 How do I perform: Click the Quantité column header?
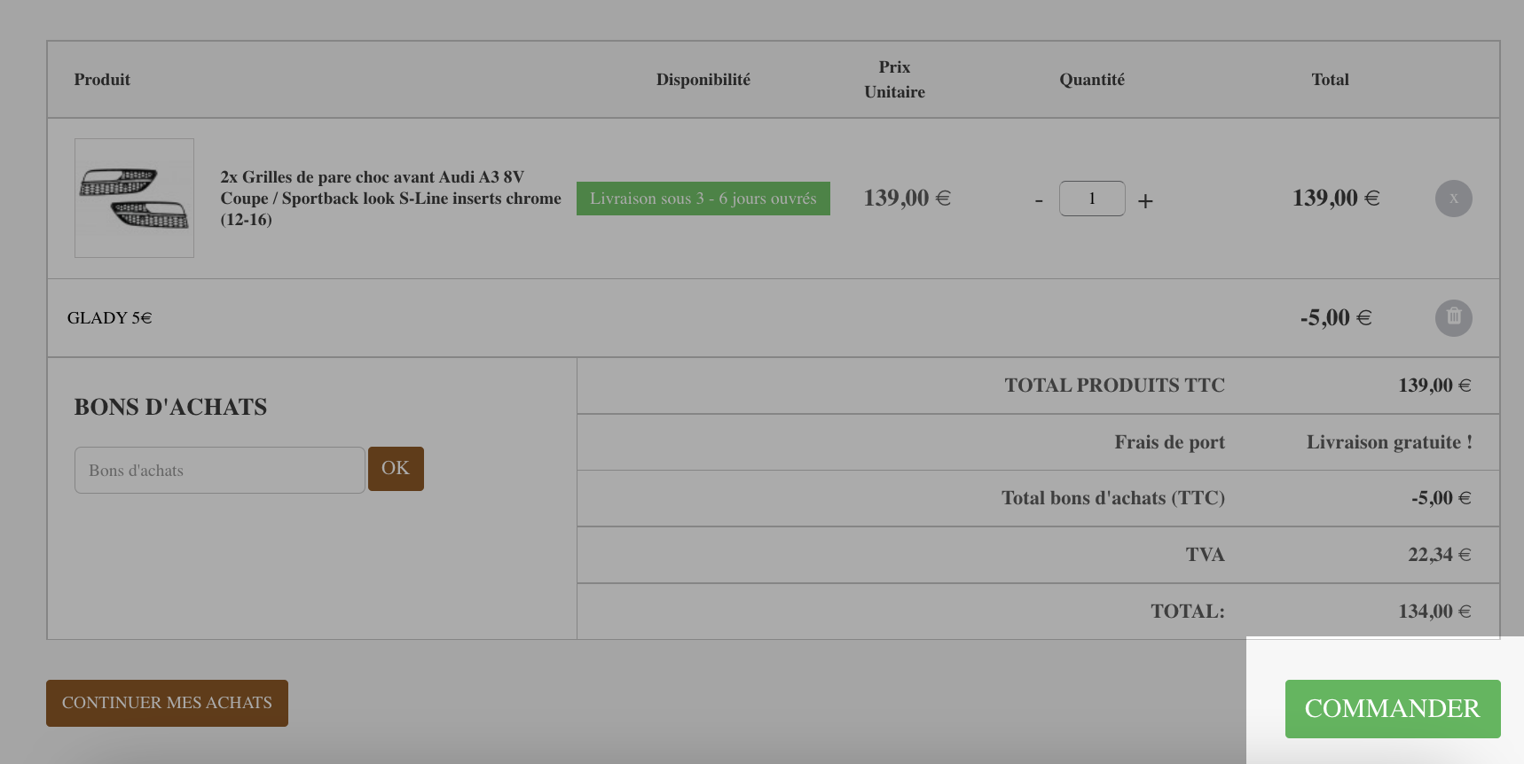coord(1092,80)
